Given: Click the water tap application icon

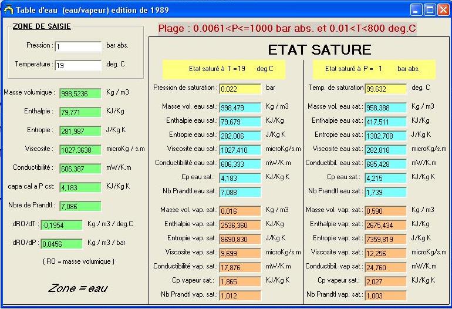Looking at the screenshot, I should [x=8, y=9].
